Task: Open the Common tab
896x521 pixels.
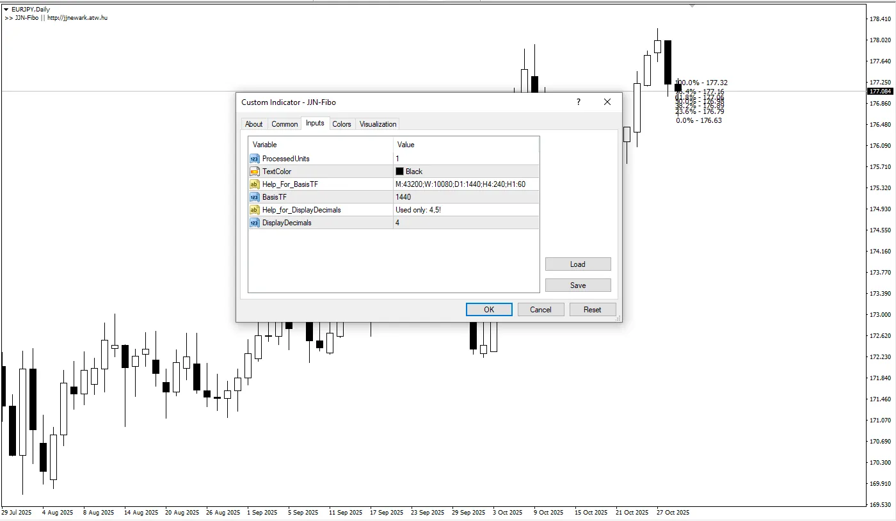Action: (284, 124)
